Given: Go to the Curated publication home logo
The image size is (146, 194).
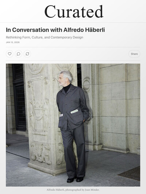Looking at the screenshot, I should [x=74, y=11].
